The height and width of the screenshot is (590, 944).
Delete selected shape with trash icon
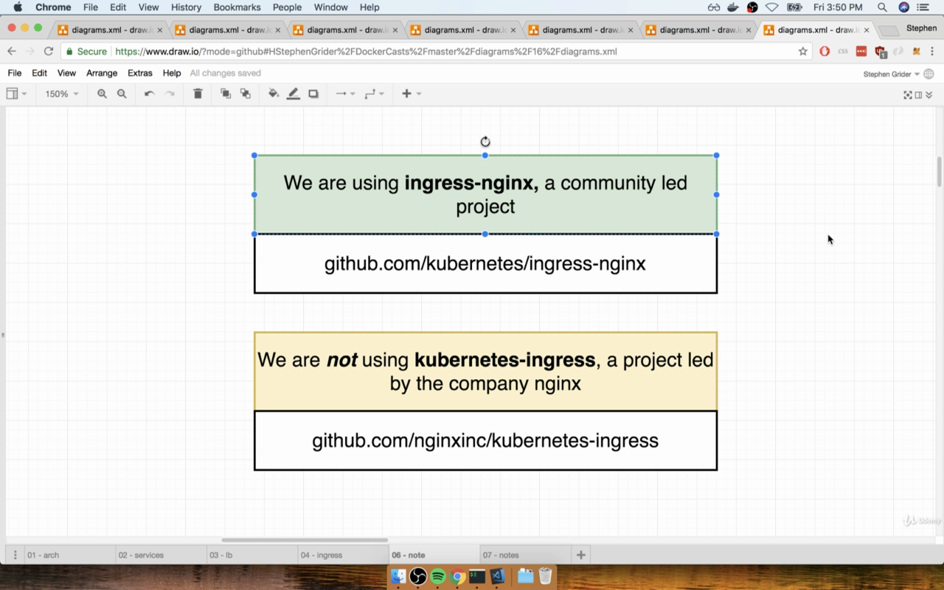pos(198,94)
